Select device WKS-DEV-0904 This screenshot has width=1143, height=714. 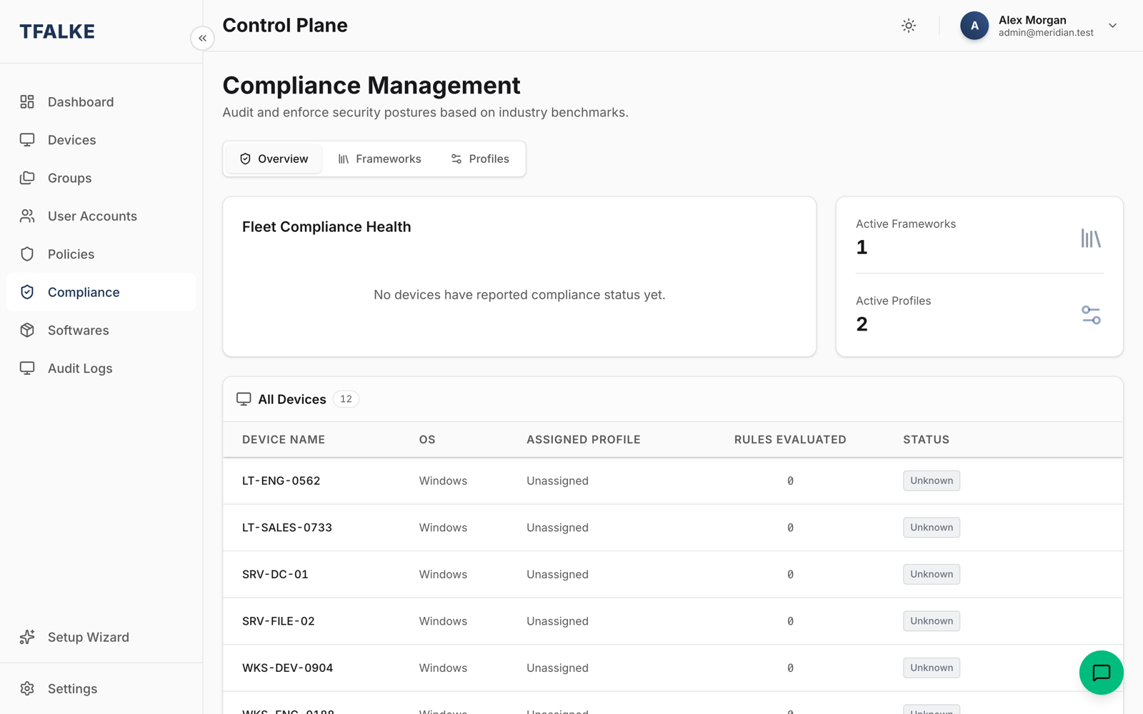click(x=288, y=668)
